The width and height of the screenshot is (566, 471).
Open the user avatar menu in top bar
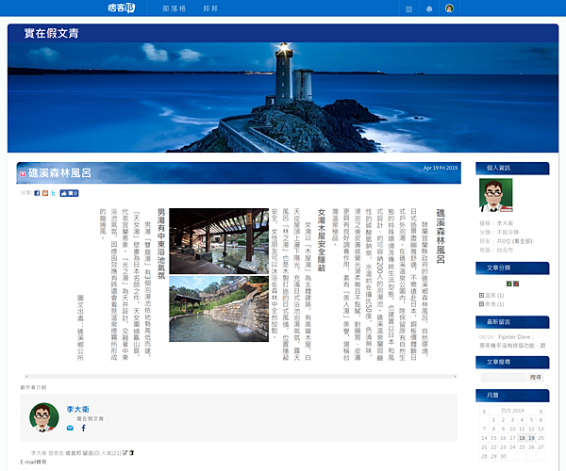click(x=449, y=8)
